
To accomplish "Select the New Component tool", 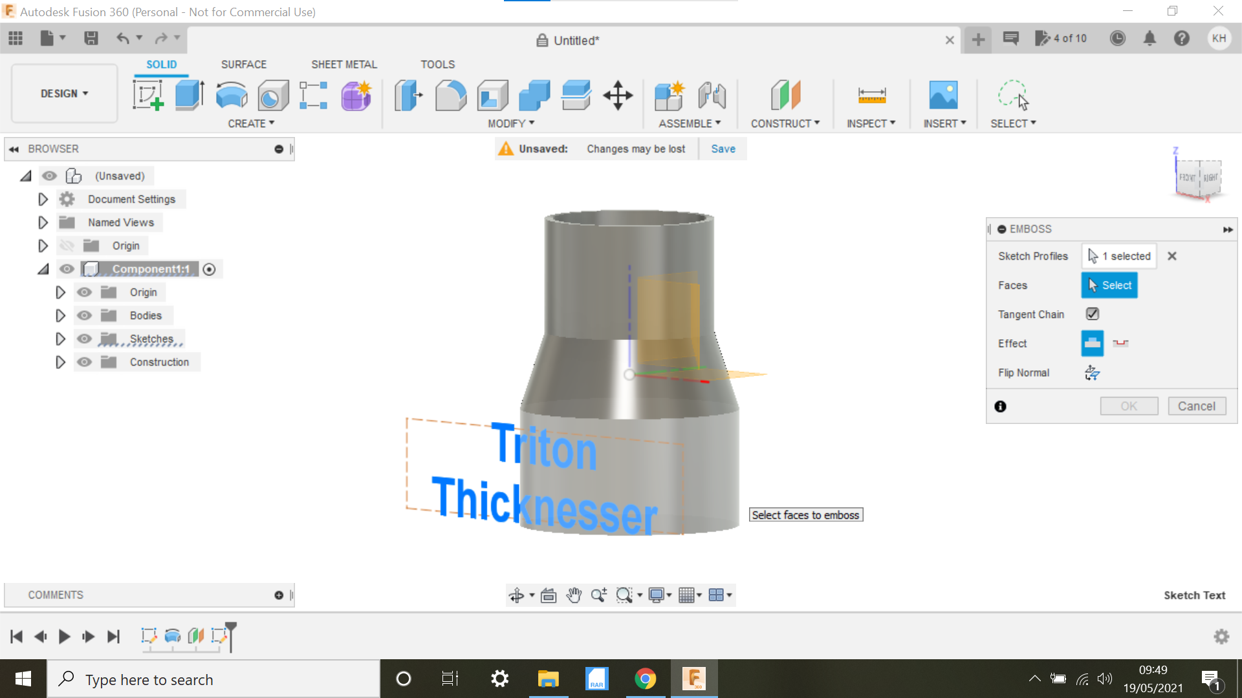I will coord(670,96).
